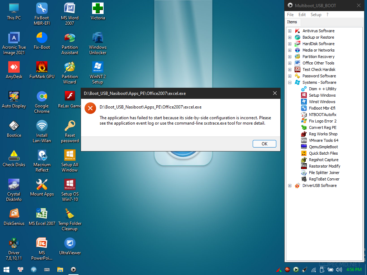
Task: Open File Explorer from the taskbar
Action: [60, 270]
